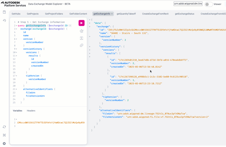226x147 pixels.
Task: Click the re-fetch schema refresh icon
Action: click(4, 127)
